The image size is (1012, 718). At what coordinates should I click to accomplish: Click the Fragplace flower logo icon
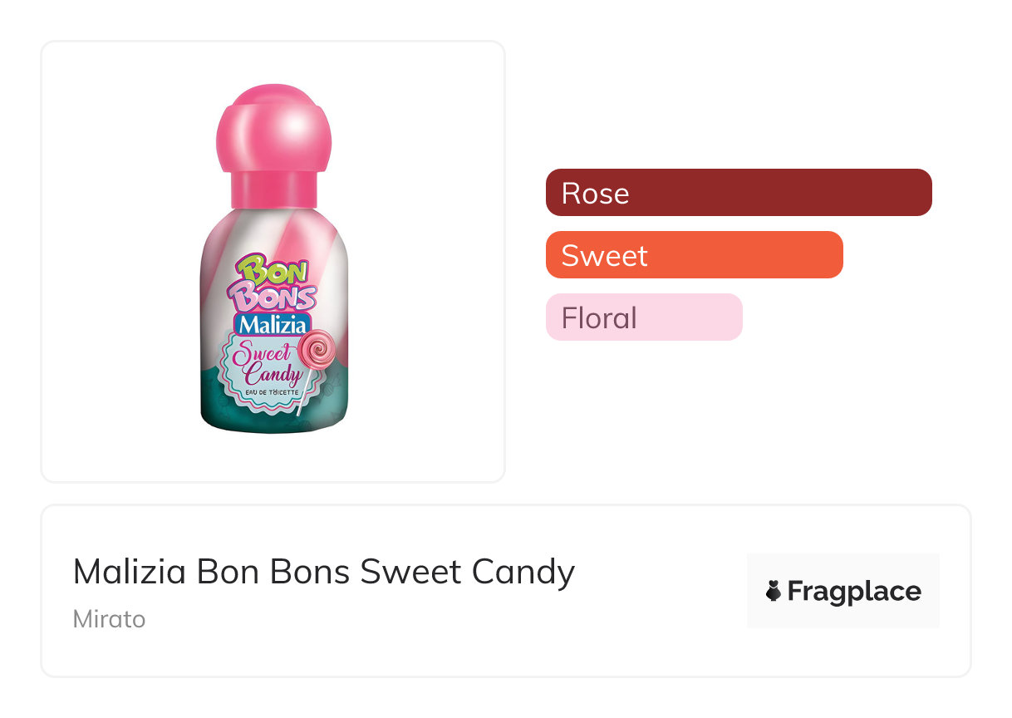pyautogui.click(x=774, y=591)
